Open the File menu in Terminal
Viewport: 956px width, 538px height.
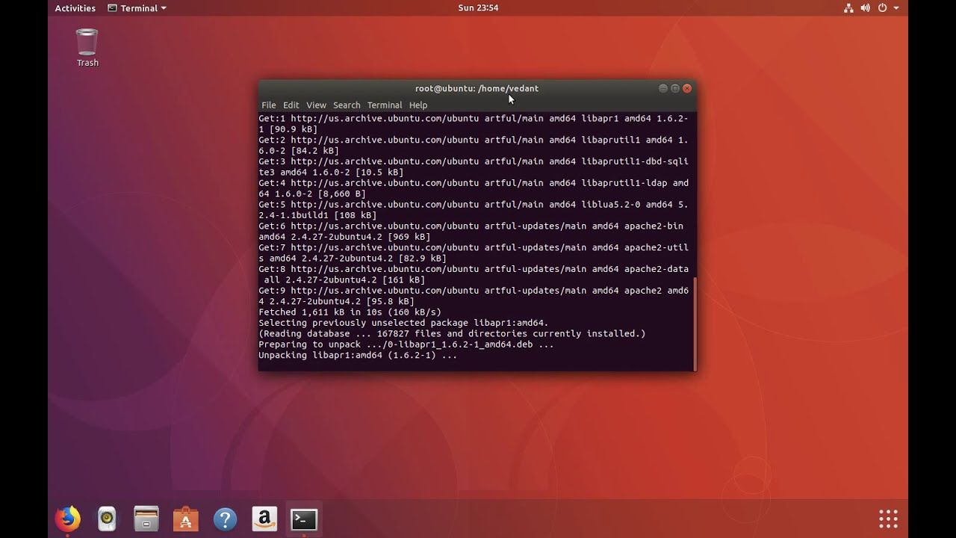(269, 105)
